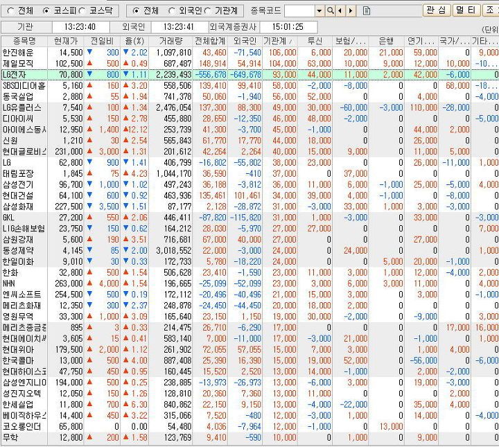Sort by 율(%) column header
Image resolution: width=499 pixels, height=447 pixels.
coord(134,41)
